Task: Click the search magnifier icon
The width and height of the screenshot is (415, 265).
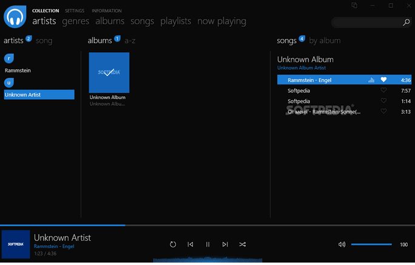Action: 407,22
